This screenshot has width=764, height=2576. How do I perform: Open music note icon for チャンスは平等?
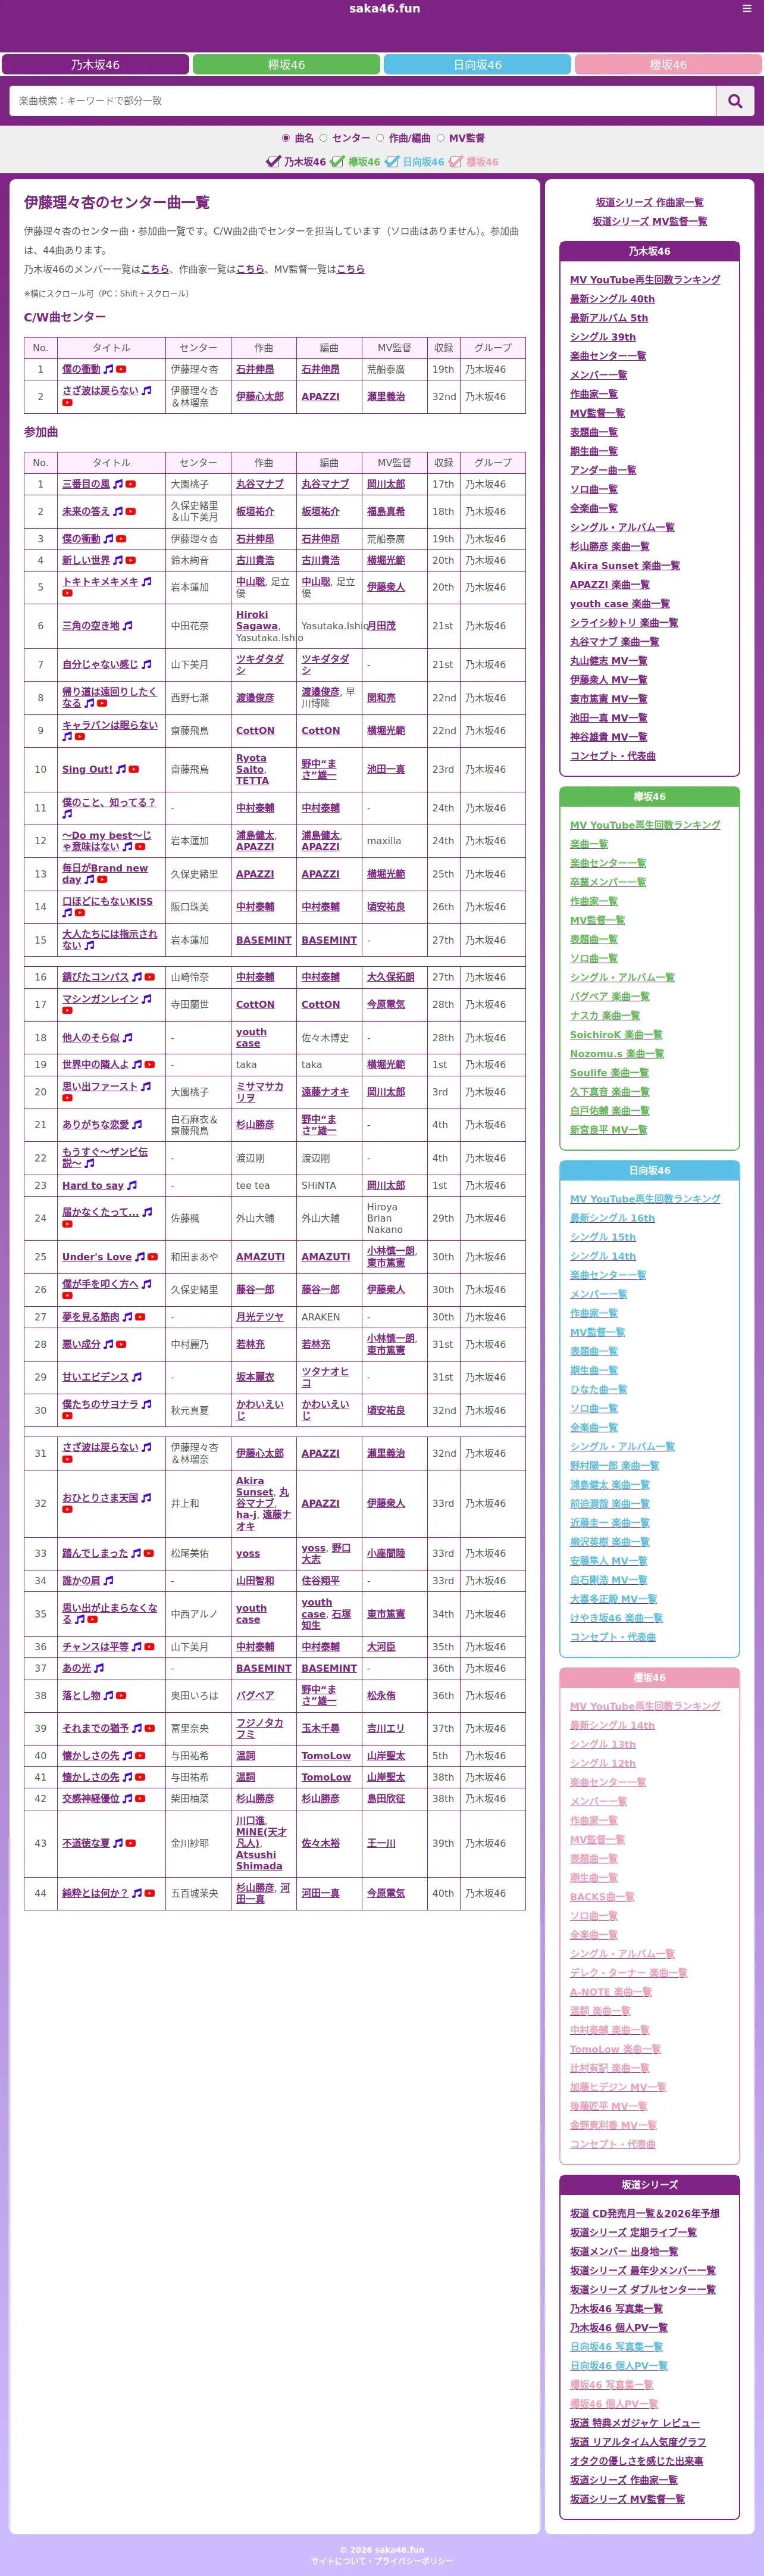pos(137,1647)
